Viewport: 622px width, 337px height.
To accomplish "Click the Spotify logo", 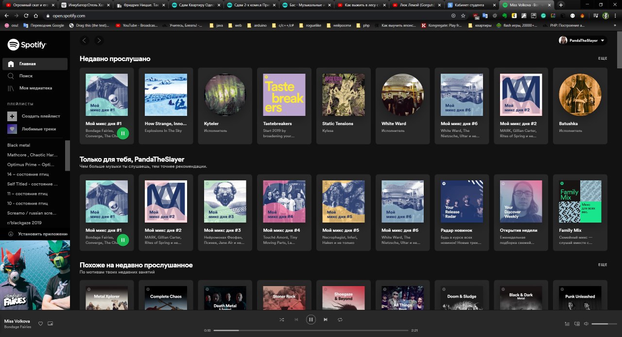I will 27,45.
